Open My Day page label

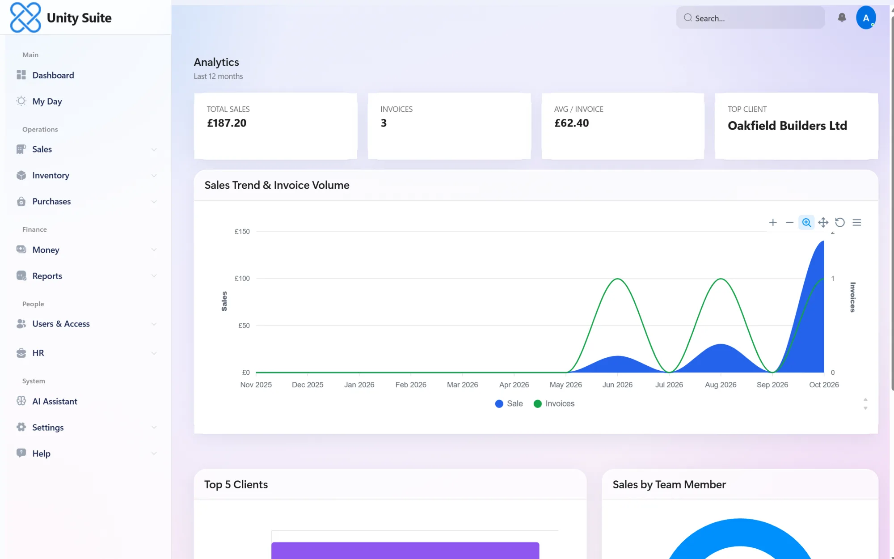[x=47, y=102]
